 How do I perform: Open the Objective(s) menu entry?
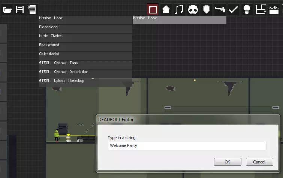pyautogui.click(x=85, y=56)
